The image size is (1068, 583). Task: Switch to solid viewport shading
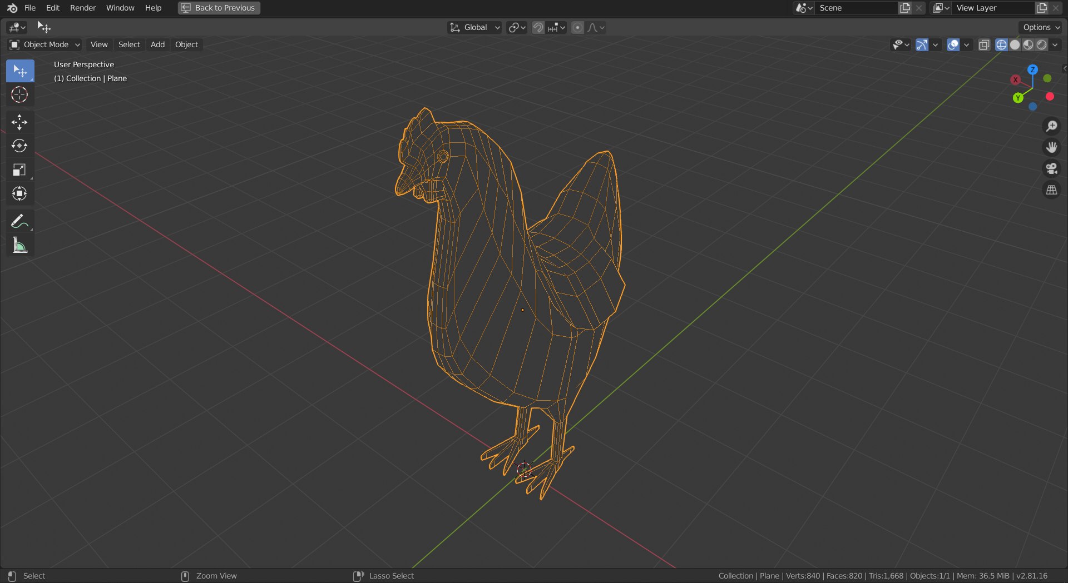click(1015, 44)
